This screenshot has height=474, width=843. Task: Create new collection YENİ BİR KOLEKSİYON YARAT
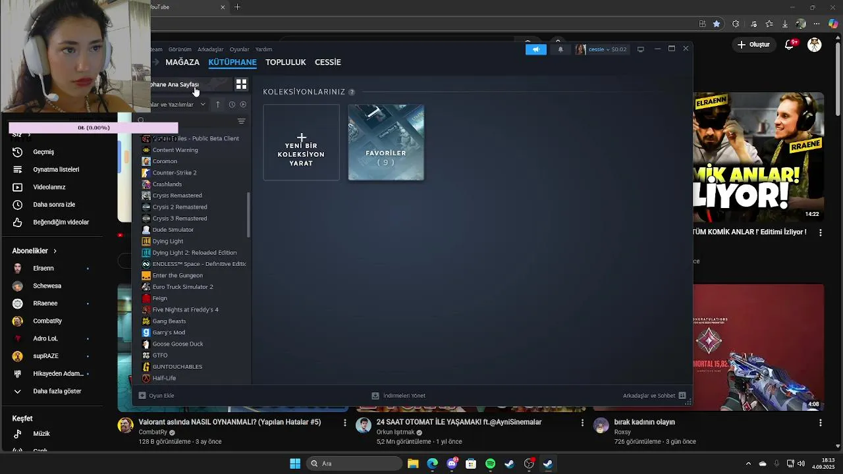pyautogui.click(x=302, y=142)
